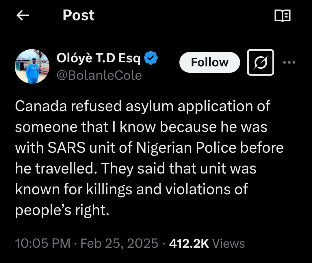Tap the blue verified badge
312x263 pixels.
pyautogui.click(x=151, y=59)
